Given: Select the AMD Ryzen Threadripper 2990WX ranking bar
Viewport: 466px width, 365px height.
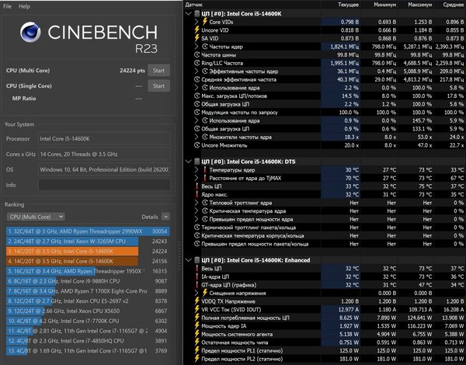Looking at the screenshot, I should (x=88, y=231).
